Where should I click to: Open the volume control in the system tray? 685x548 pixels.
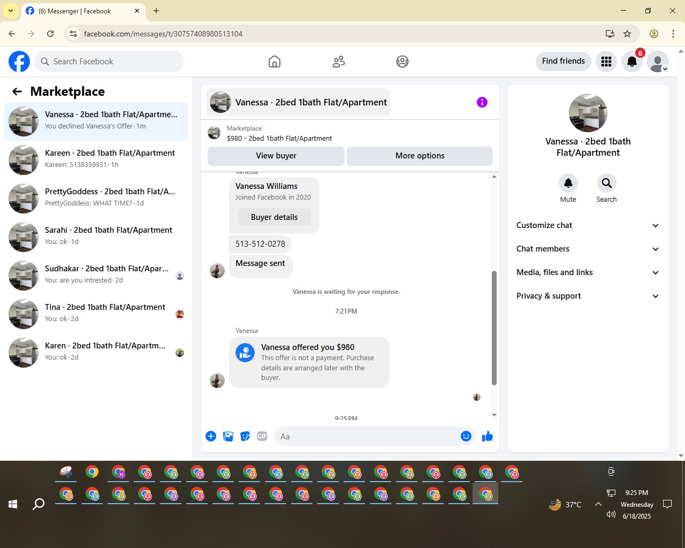(x=611, y=514)
